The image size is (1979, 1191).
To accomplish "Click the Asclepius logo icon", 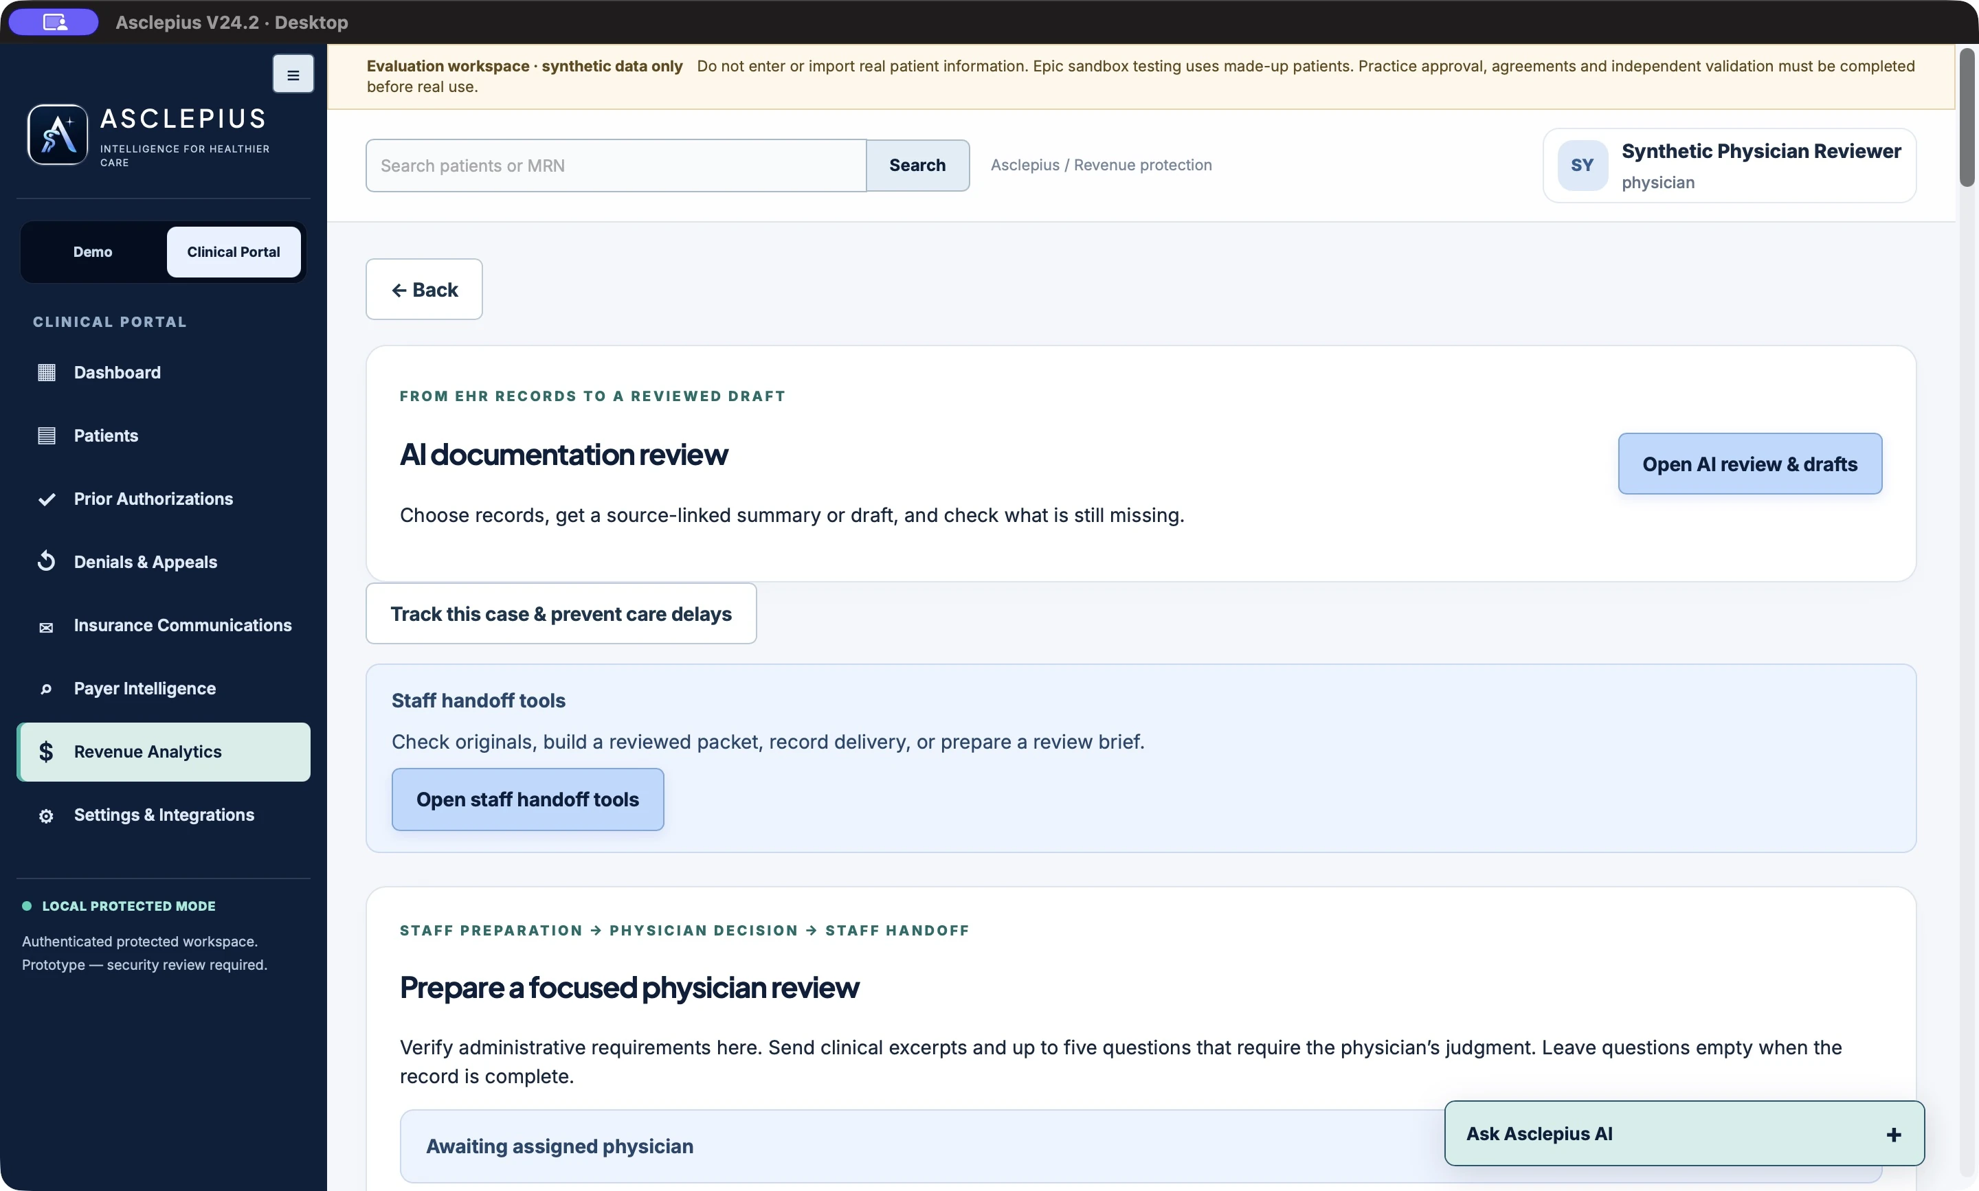I will [x=58, y=134].
